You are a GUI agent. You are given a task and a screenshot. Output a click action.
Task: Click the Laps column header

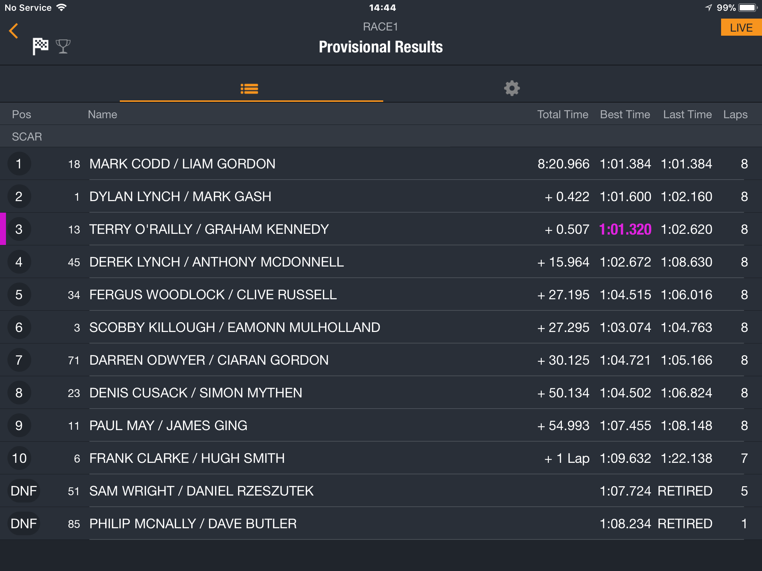point(735,114)
